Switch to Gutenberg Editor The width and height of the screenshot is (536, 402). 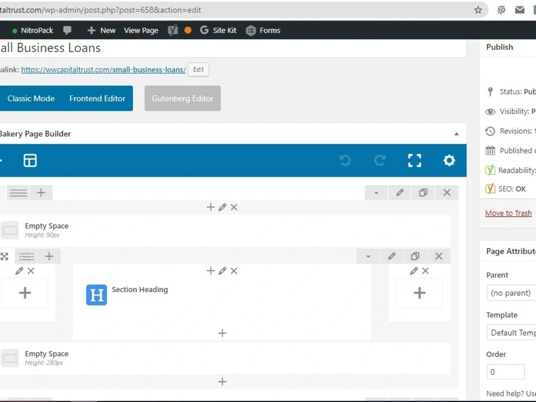point(183,99)
